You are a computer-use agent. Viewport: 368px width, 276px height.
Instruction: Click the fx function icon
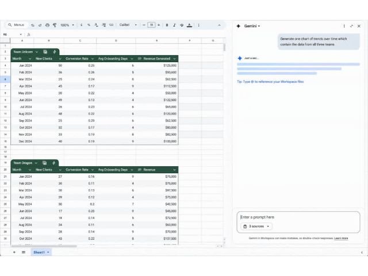pyautogui.click(x=29, y=34)
